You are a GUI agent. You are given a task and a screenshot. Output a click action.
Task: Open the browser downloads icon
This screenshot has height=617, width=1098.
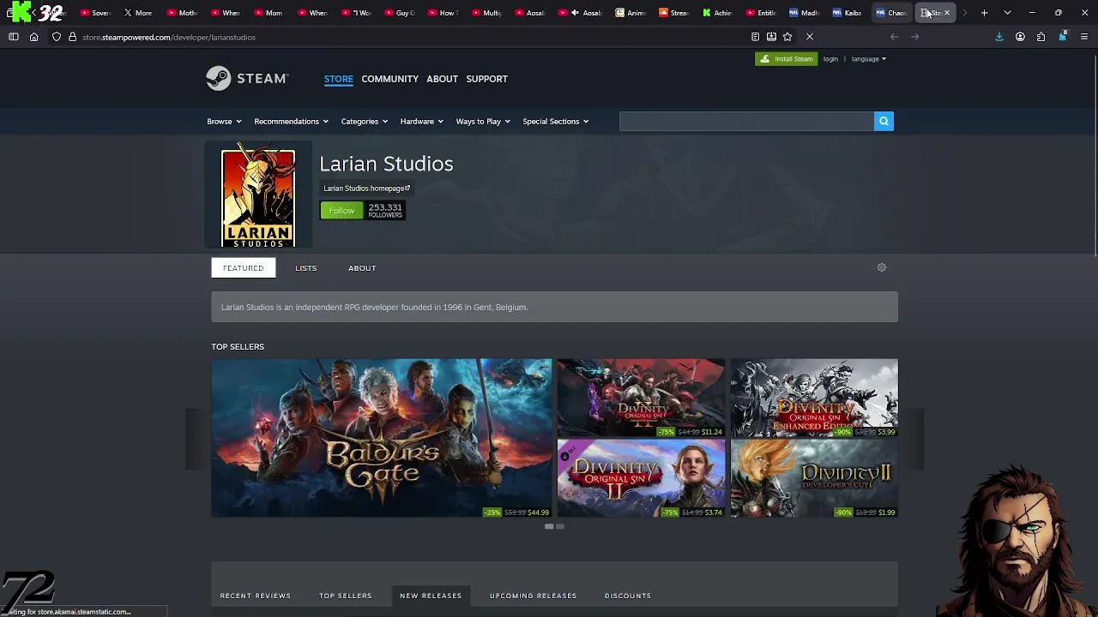tap(999, 37)
